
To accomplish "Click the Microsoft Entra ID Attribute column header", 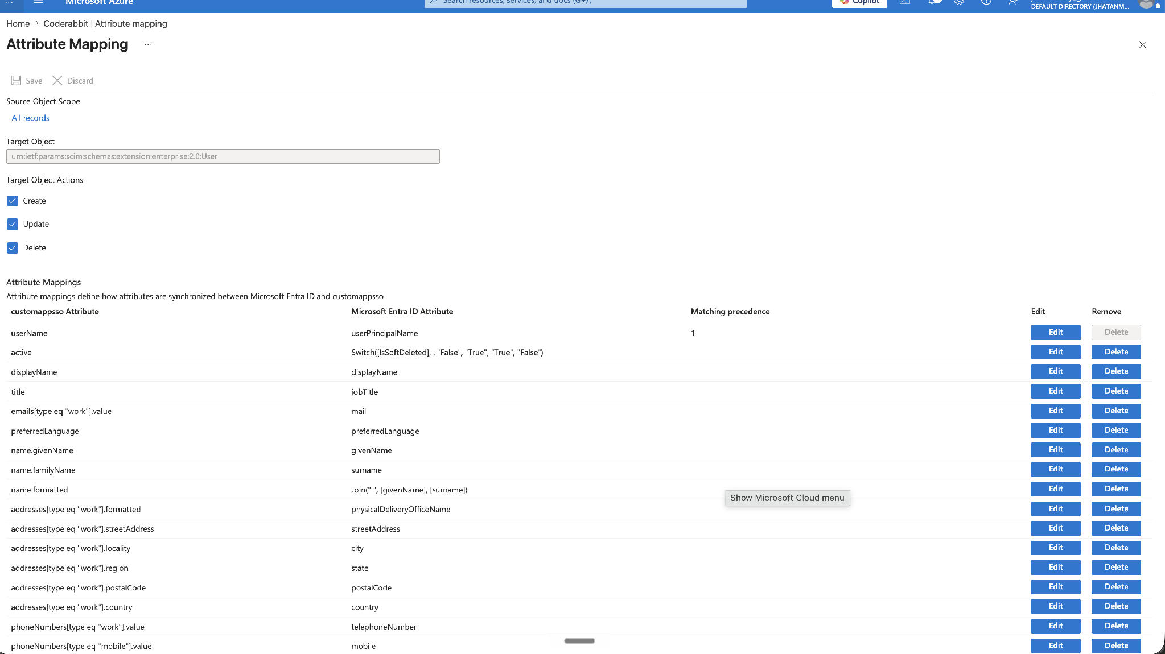I will (402, 312).
